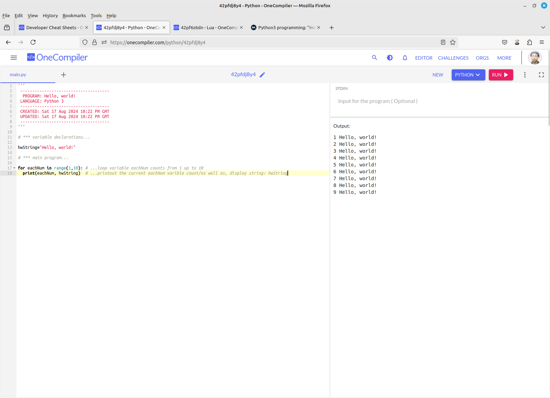Select the main.py file tab
Screen dimensions: 550x398
coord(18,75)
